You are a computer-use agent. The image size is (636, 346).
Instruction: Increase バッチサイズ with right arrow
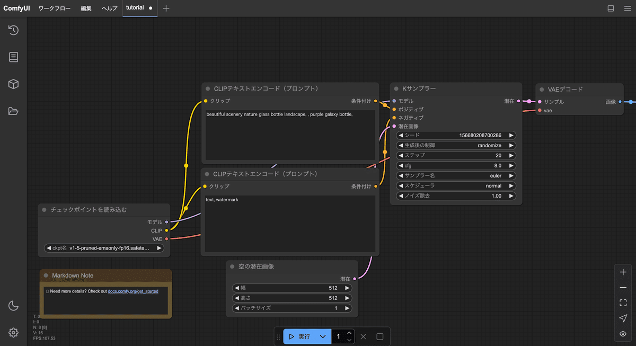(x=347, y=308)
